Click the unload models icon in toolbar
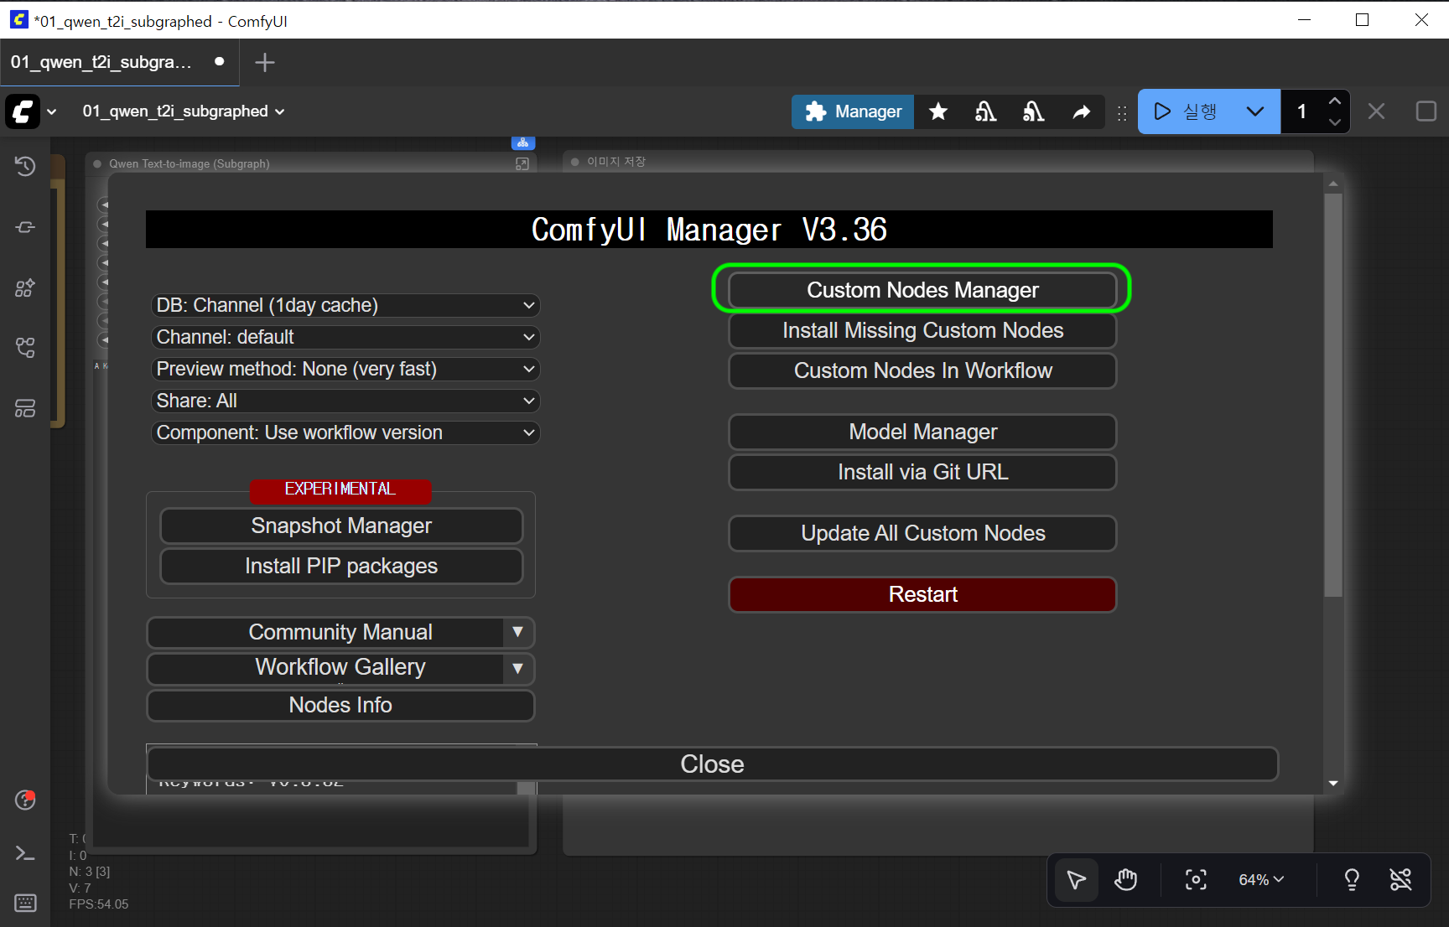Image resolution: width=1449 pixels, height=927 pixels. click(986, 111)
